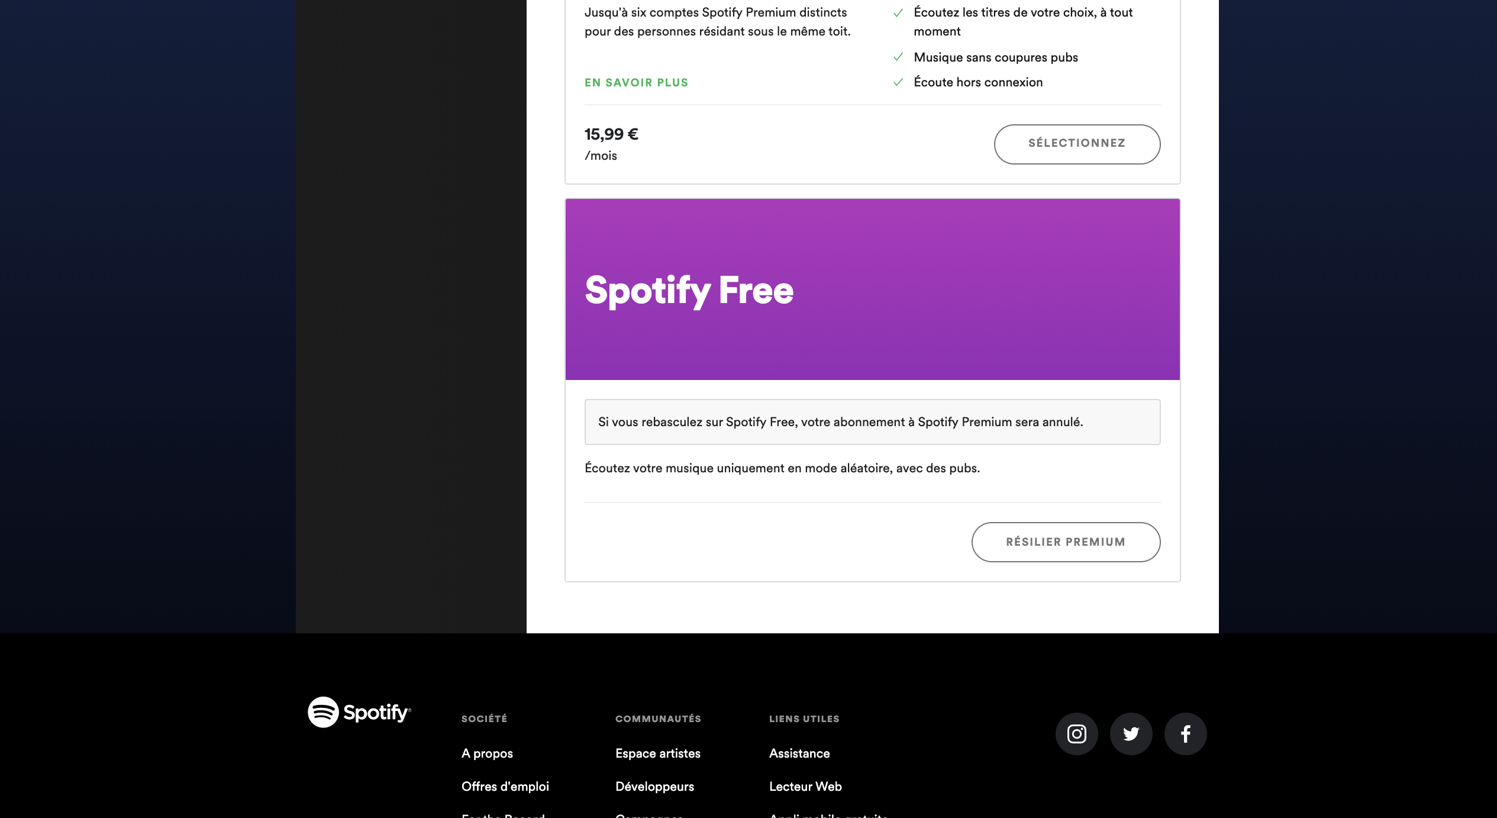Click the Premium cancellation notice box

[873, 422]
